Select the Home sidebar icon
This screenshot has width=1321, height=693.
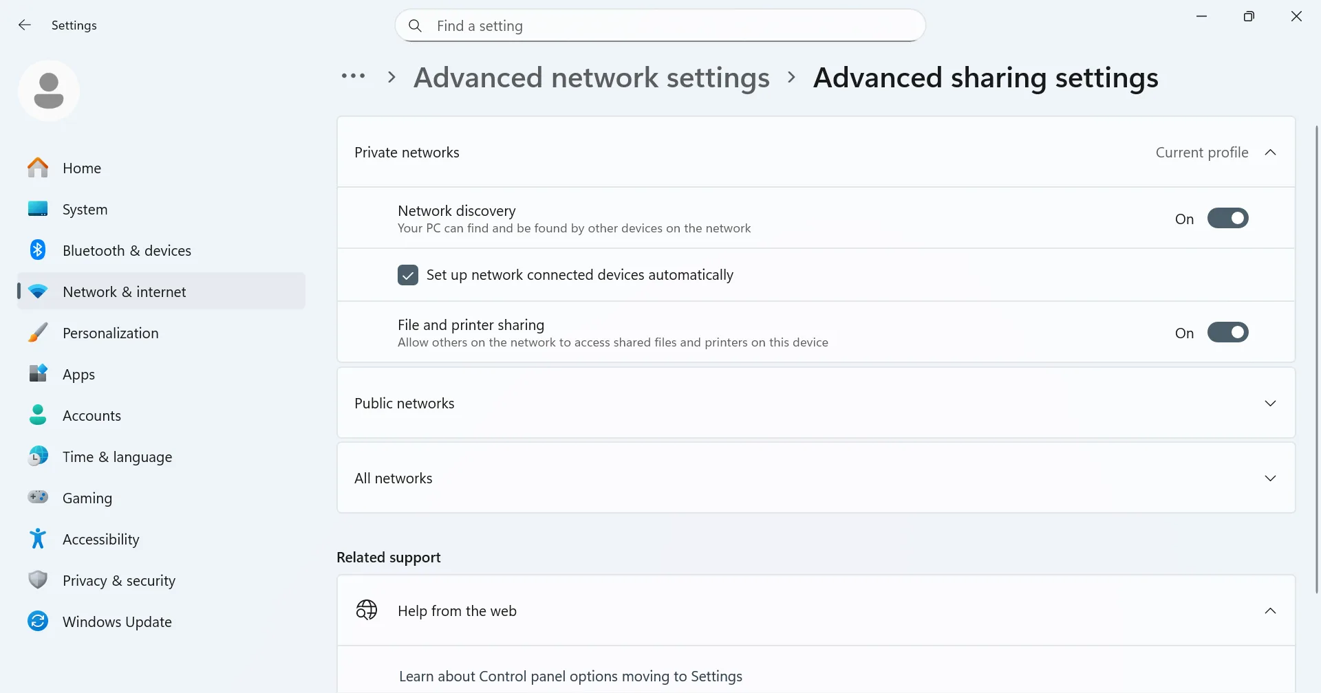[x=38, y=167]
